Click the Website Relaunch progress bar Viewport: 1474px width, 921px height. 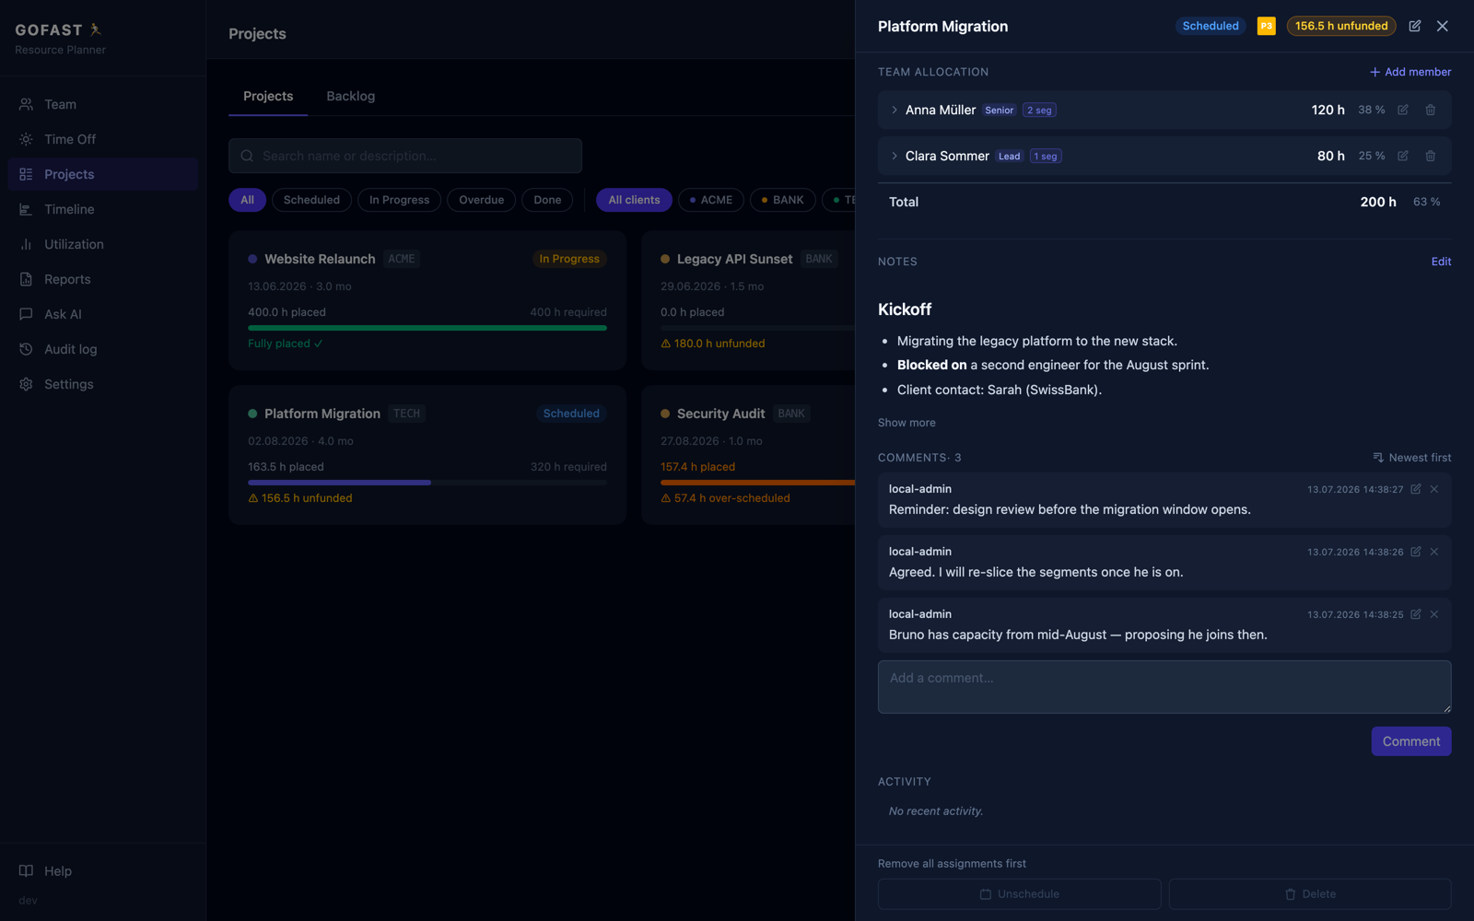point(427,328)
